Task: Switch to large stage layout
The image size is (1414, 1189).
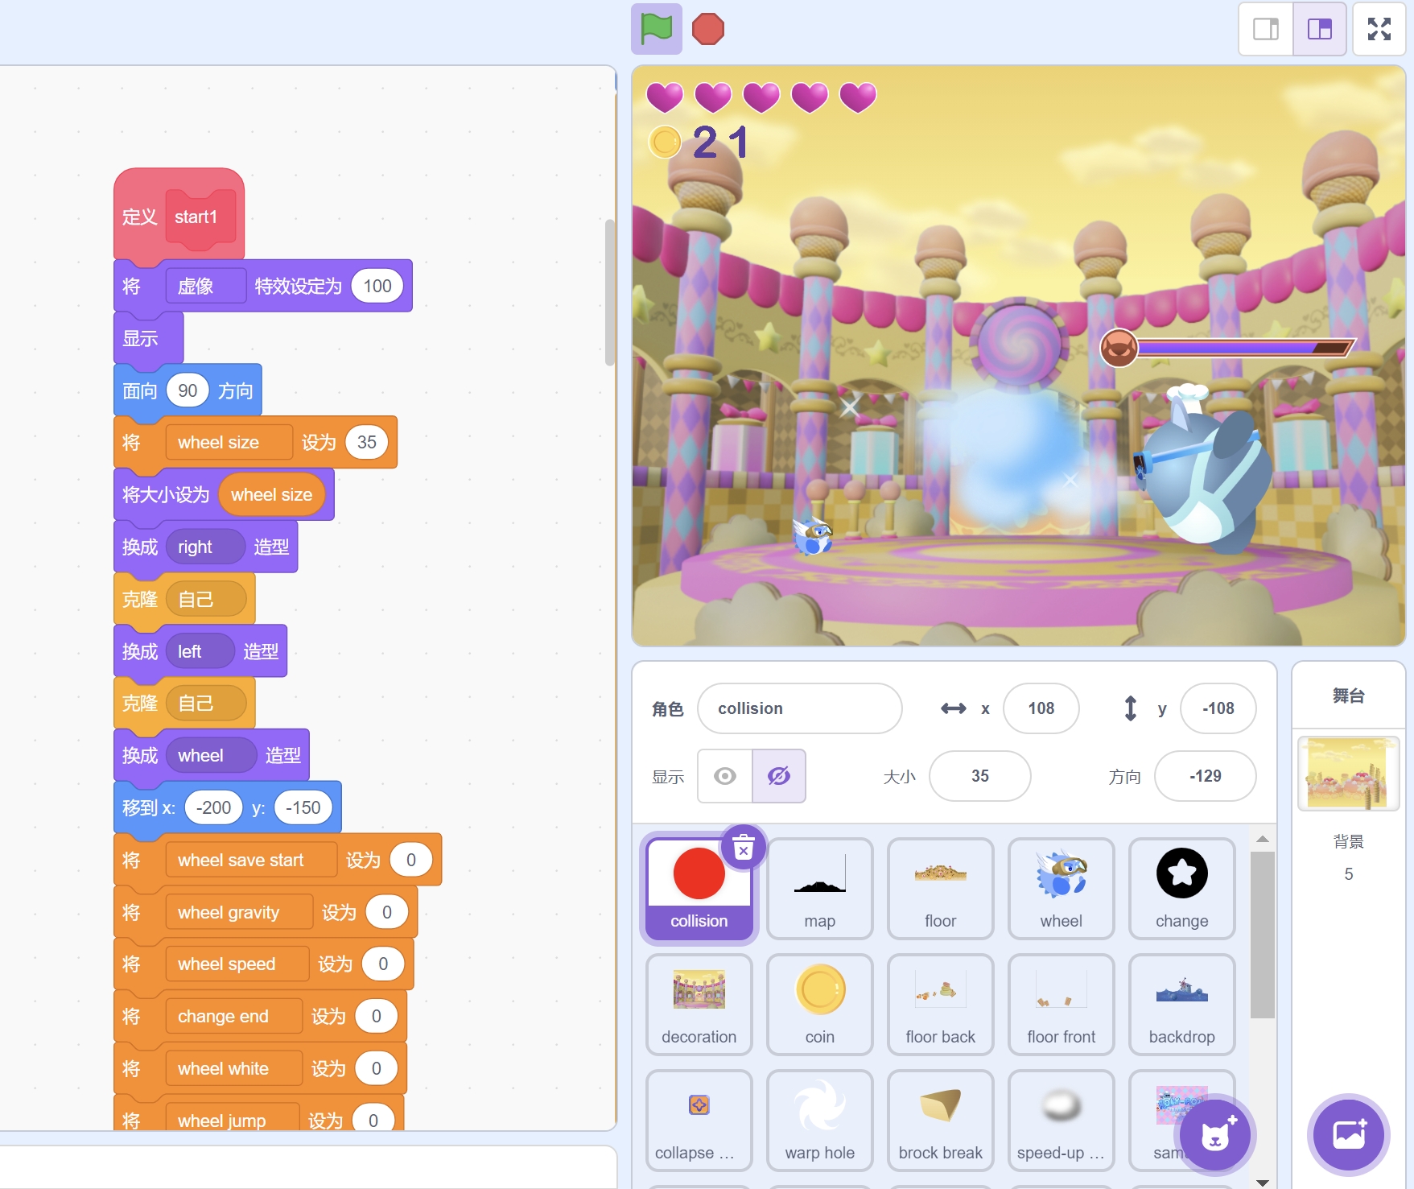Action: pos(1319,29)
